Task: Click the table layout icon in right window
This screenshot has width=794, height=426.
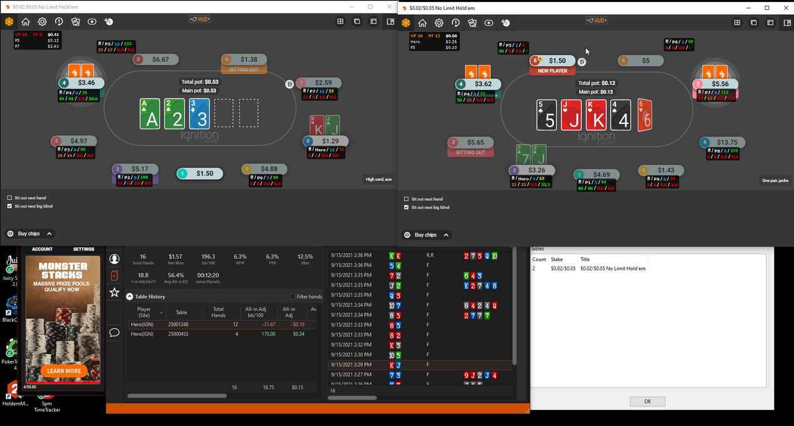Action: point(770,23)
